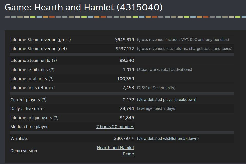This screenshot has width=246, height=164.
Task: Click the help (?) next to Current players
Action: coord(44,100)
